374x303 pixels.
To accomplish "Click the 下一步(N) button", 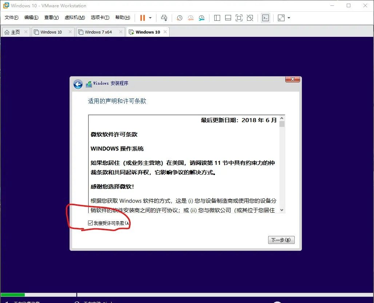I will (281, 240).
